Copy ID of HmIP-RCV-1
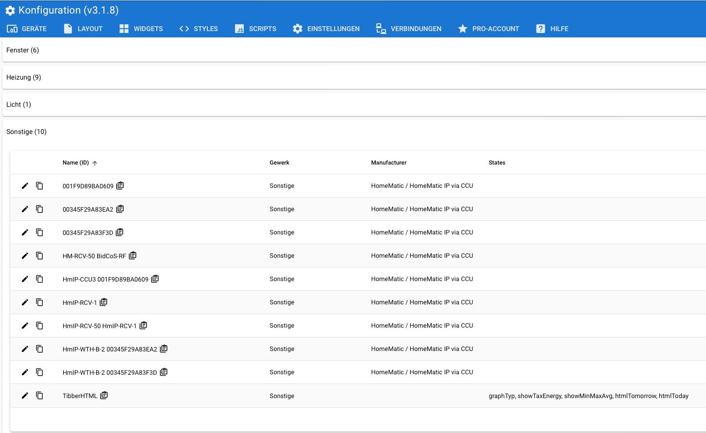 [103, 302]
